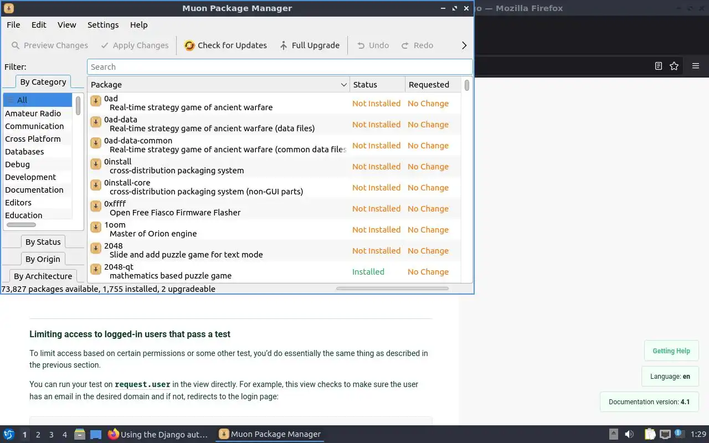
Task: Switch to the By Origin filter tab
Action: [x=43, y=259]
